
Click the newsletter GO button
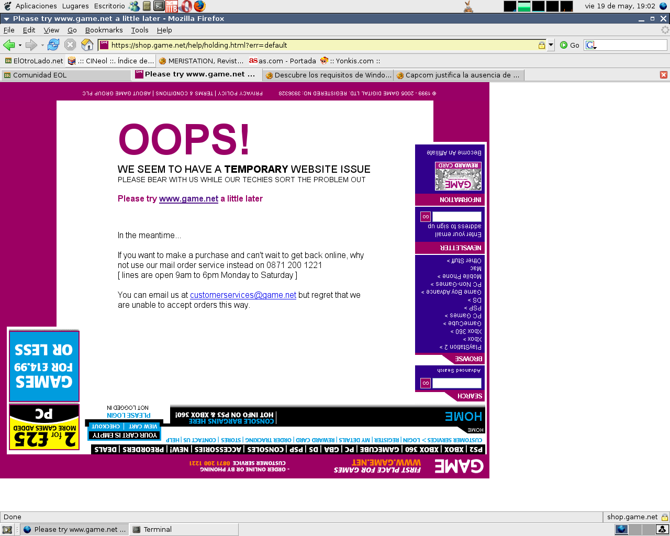point(426,217)
